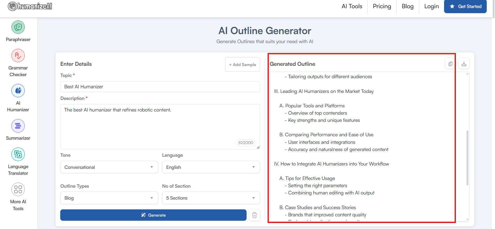Launch the Language Translator icon

[x=18, y=154]
